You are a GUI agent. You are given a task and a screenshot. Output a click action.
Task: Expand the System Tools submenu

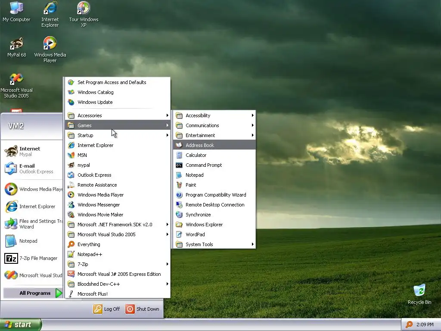[x=214, y=244]
